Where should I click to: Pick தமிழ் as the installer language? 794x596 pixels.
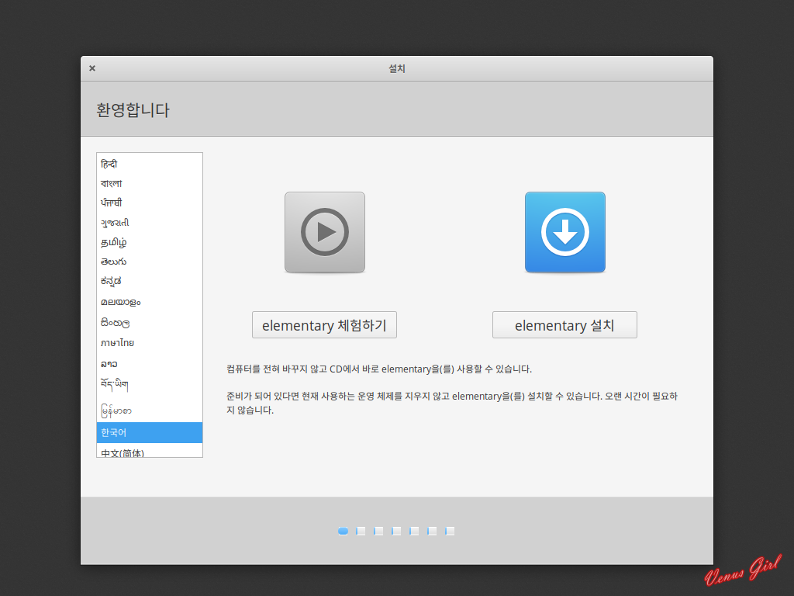[150, 242]
